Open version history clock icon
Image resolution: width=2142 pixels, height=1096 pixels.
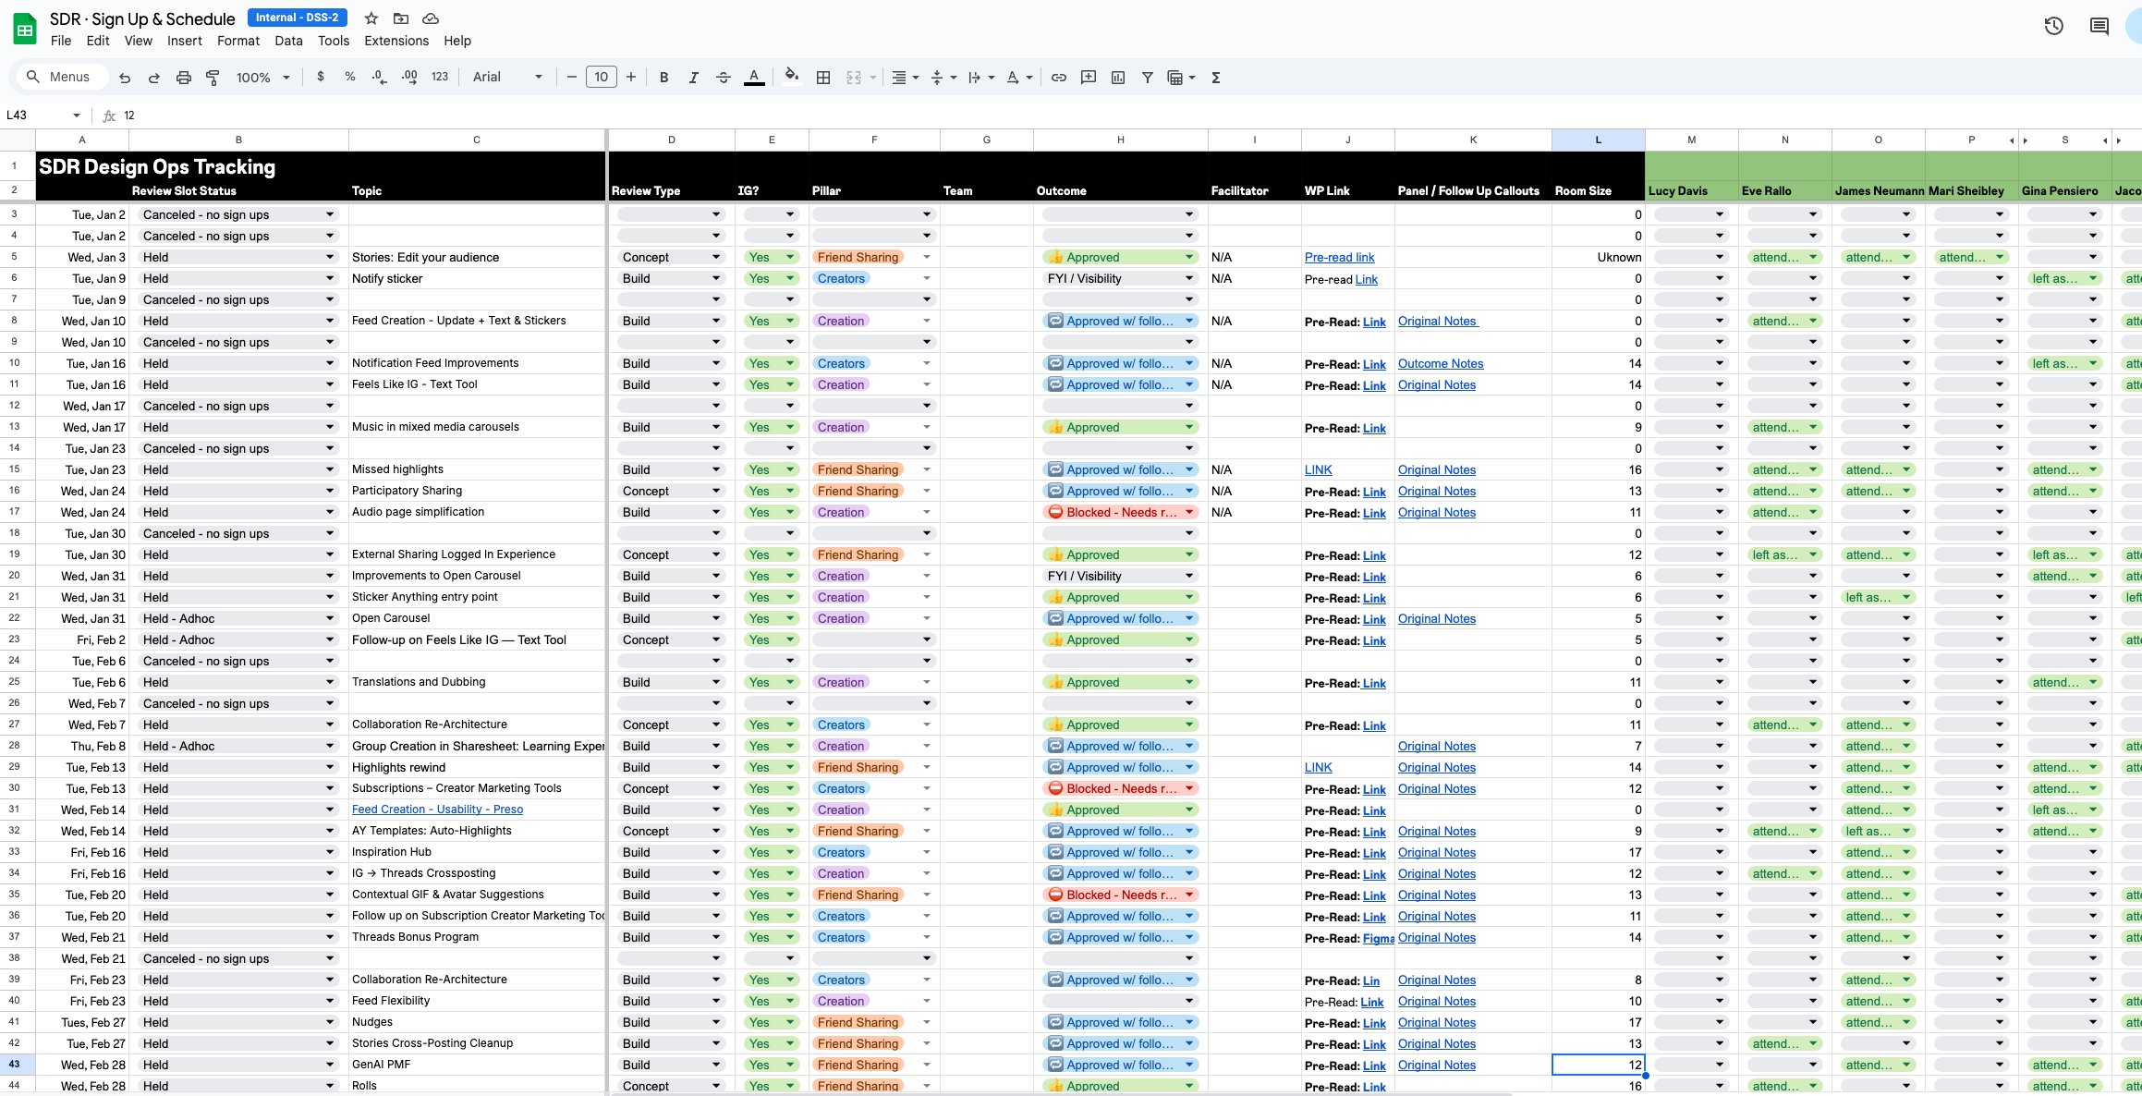(x=2053, y=26)
